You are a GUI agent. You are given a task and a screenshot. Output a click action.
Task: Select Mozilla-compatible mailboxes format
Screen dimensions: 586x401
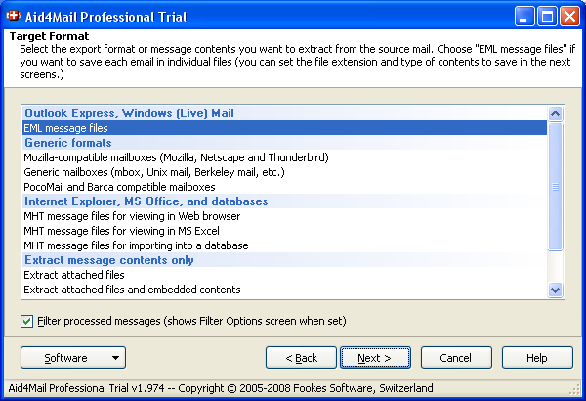pos(285,157)
